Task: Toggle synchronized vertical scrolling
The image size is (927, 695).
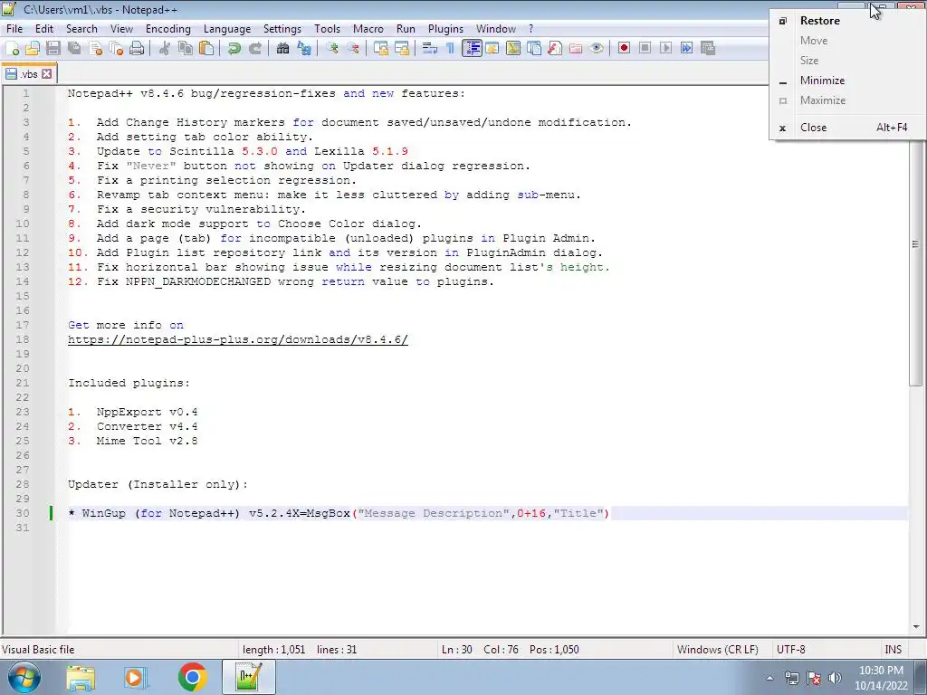Action: pyautogui.click(x=381, y=49)
